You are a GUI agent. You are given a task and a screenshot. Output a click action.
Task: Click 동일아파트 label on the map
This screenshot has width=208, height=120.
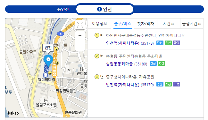coord(28,52)
